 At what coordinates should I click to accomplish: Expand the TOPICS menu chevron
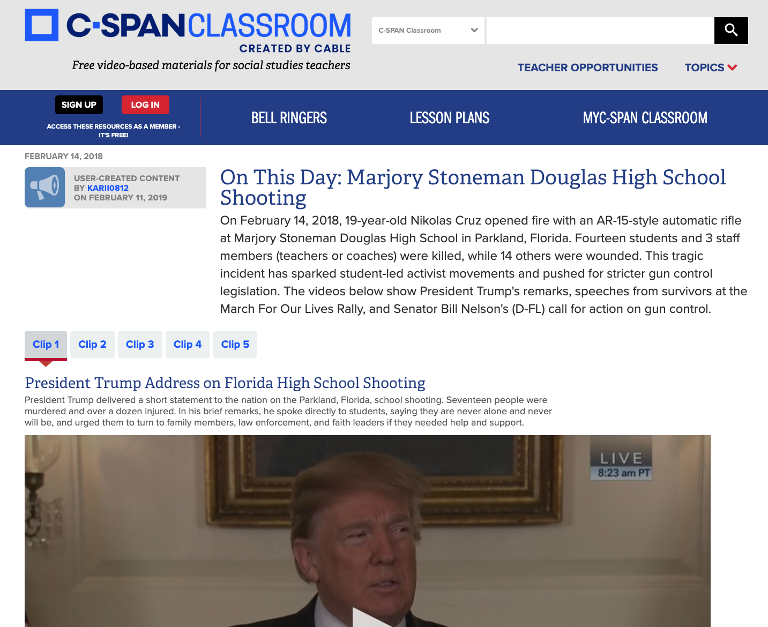pos(733,68)
